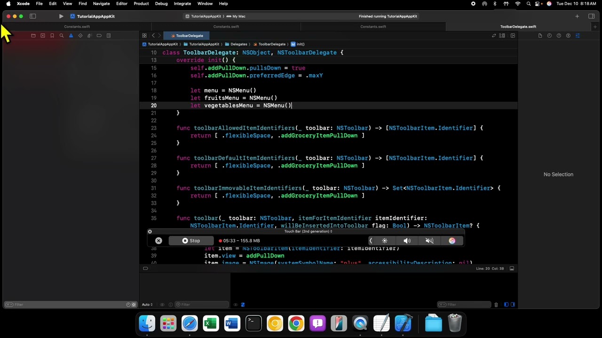Show the find navigator
The image size is (602, 338).
61,36
